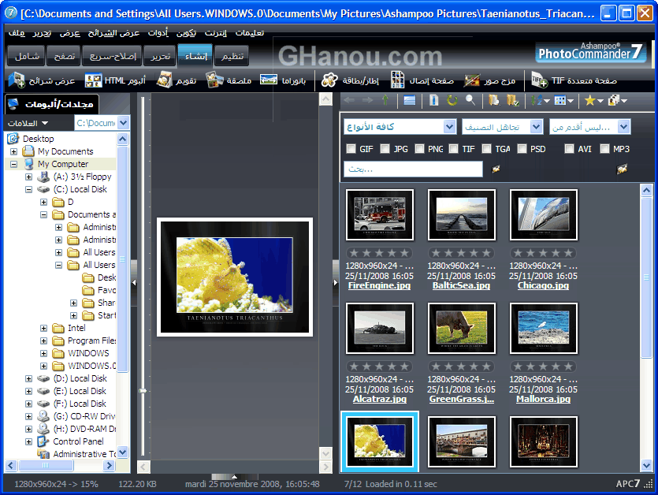
Task: Expand the My Documents node
Action: [14, 151]
